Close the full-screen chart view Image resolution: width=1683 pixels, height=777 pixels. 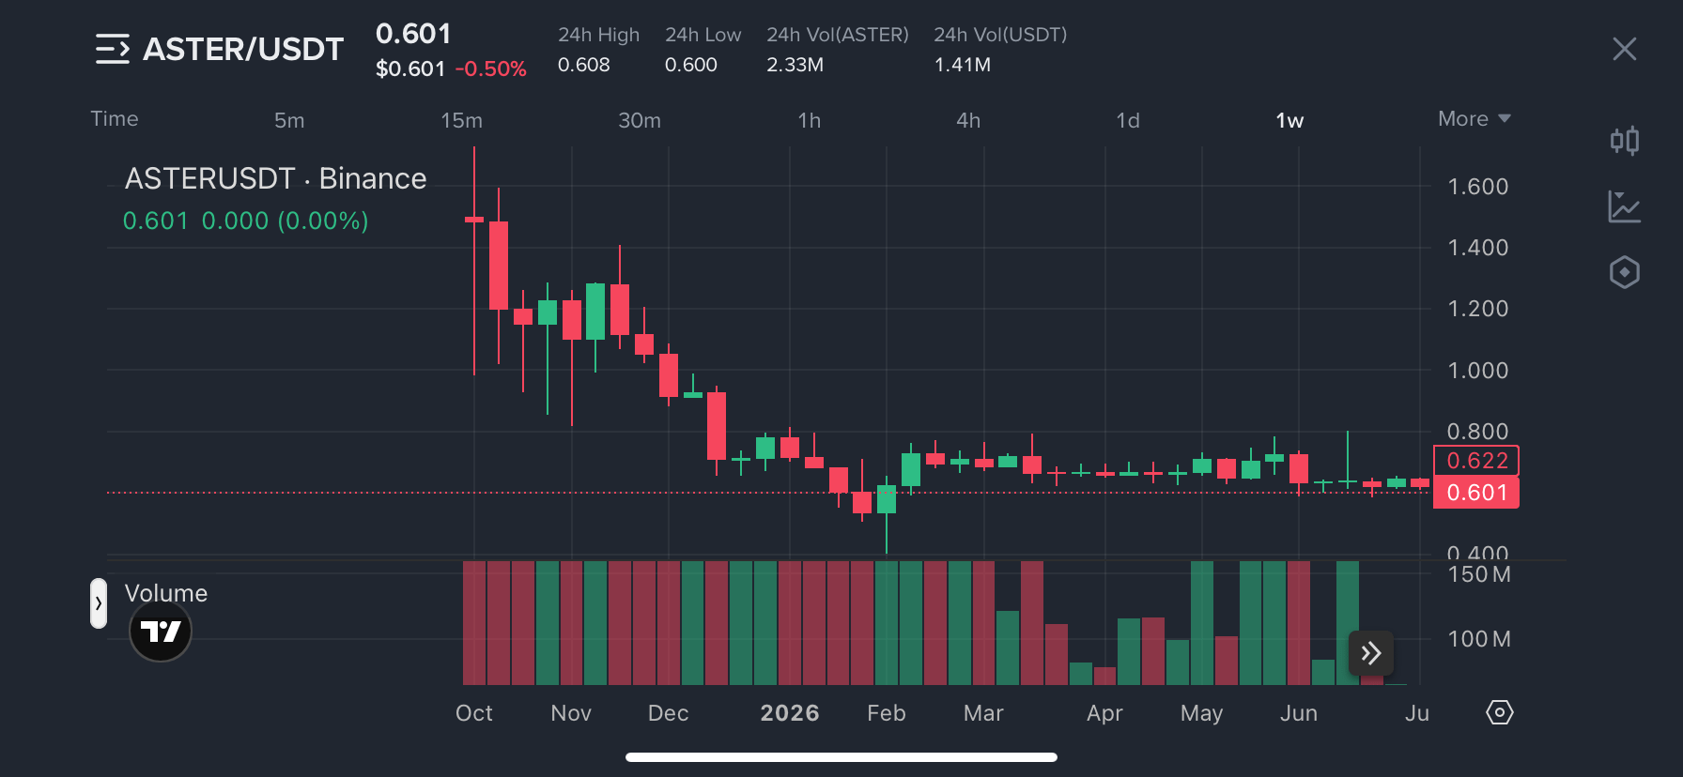1624,49
